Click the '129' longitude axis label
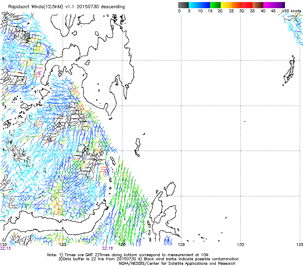 [x=181, y=245]
